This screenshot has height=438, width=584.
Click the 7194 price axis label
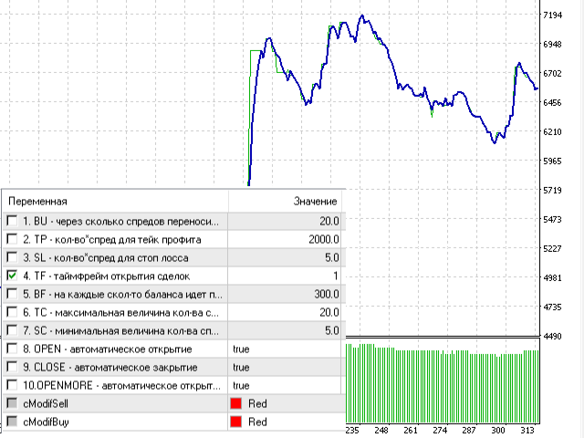point(552,15)
